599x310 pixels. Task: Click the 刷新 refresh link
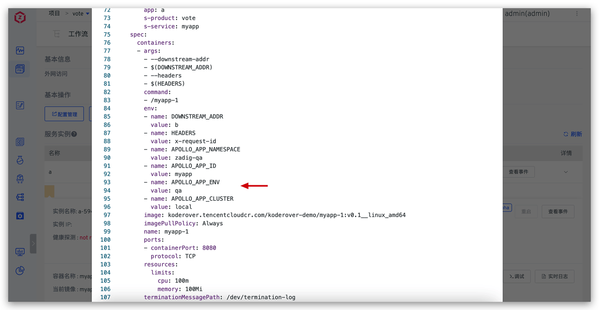point(573,134)
